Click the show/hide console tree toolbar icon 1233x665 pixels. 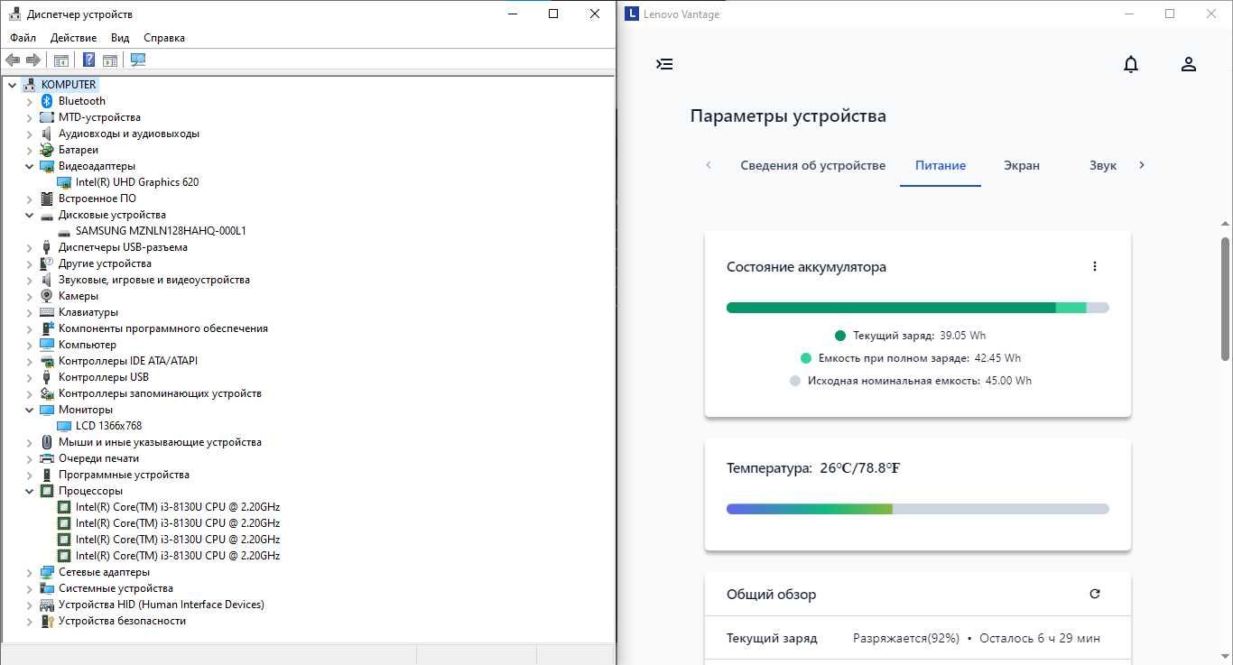[61, 60]
